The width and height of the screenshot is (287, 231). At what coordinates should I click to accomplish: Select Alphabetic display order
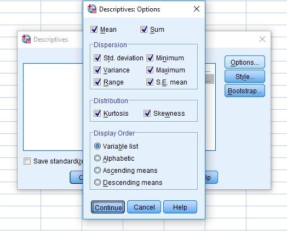click(x=97, y=158)
